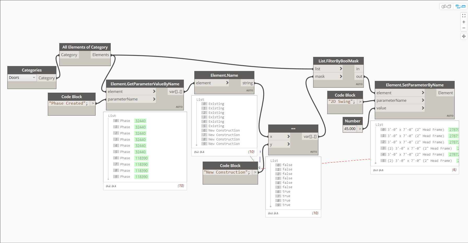The image size is (468, 243).
Task: Click output port of the Number node
Action: pos(360,129)
